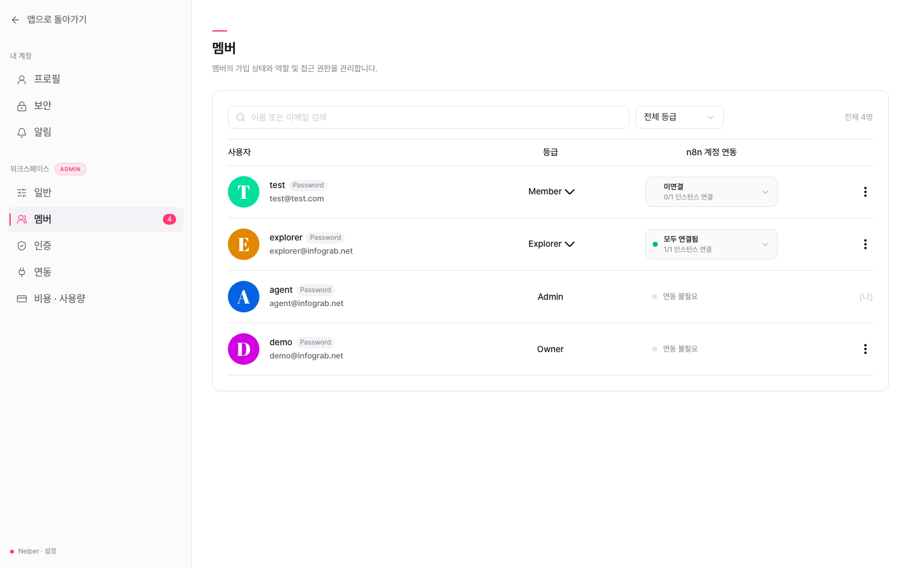Click the member count badge 4
The width and height of the screenshot is (909, 568).
169,220
